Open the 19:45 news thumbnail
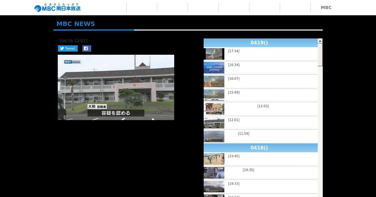 tap(214, 159)
